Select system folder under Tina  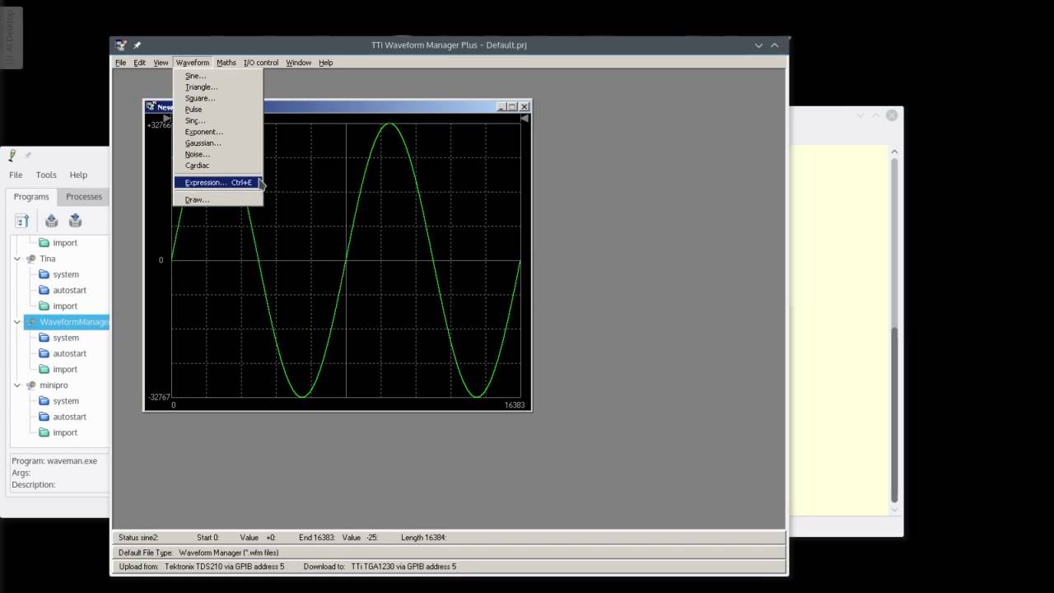[66, 274]
